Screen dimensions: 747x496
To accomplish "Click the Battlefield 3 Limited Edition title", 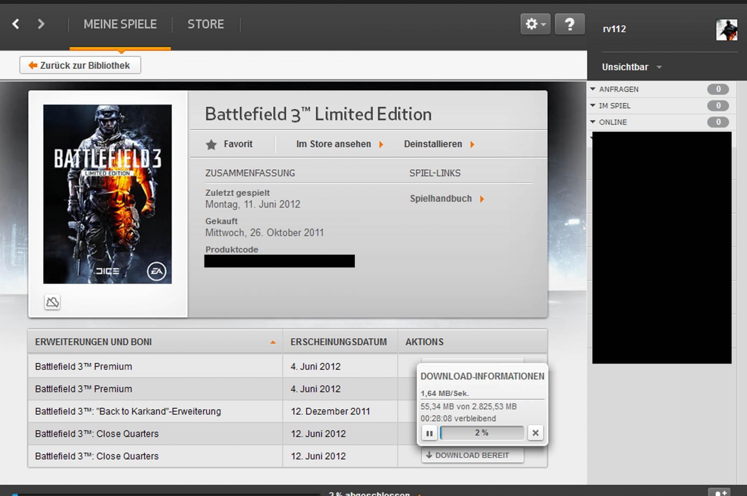I will pos(318,114).
